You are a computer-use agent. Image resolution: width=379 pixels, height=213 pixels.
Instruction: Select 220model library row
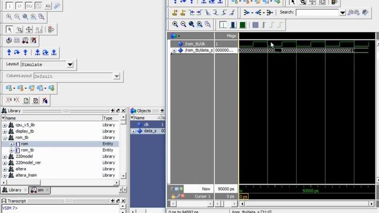[60, 156]
